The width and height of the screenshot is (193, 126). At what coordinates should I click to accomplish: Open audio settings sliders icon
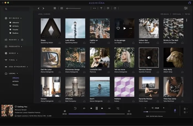(x=186, y=8)
